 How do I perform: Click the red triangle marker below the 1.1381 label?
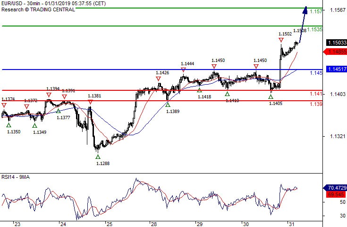pos(90,102)
